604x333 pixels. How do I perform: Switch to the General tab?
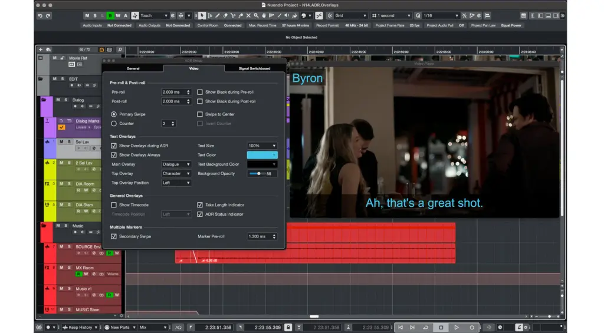[x=133, y=68]
